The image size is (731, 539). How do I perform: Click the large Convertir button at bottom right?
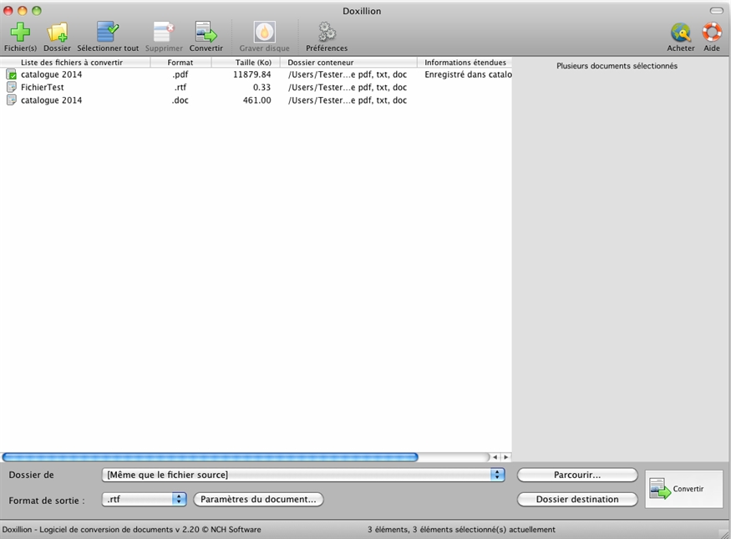684,489
